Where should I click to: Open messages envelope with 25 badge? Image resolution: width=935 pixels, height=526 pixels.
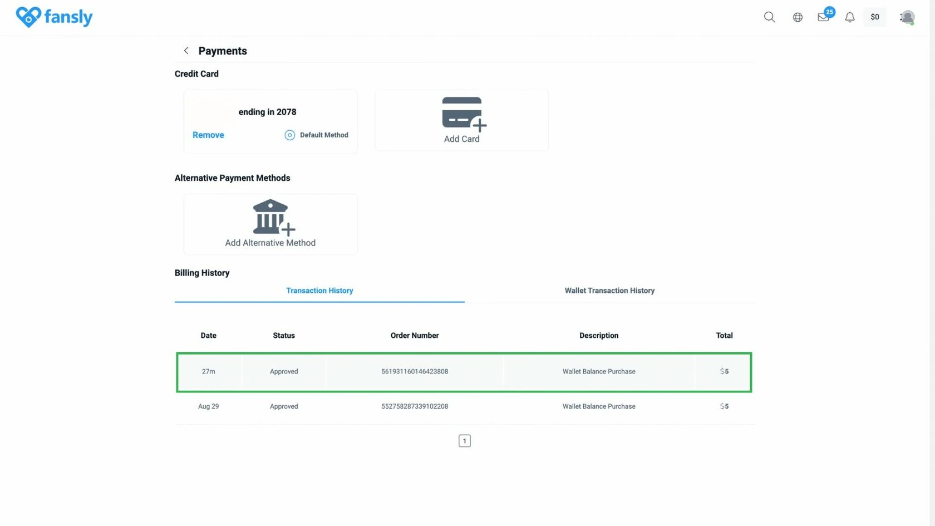point(825,16)
